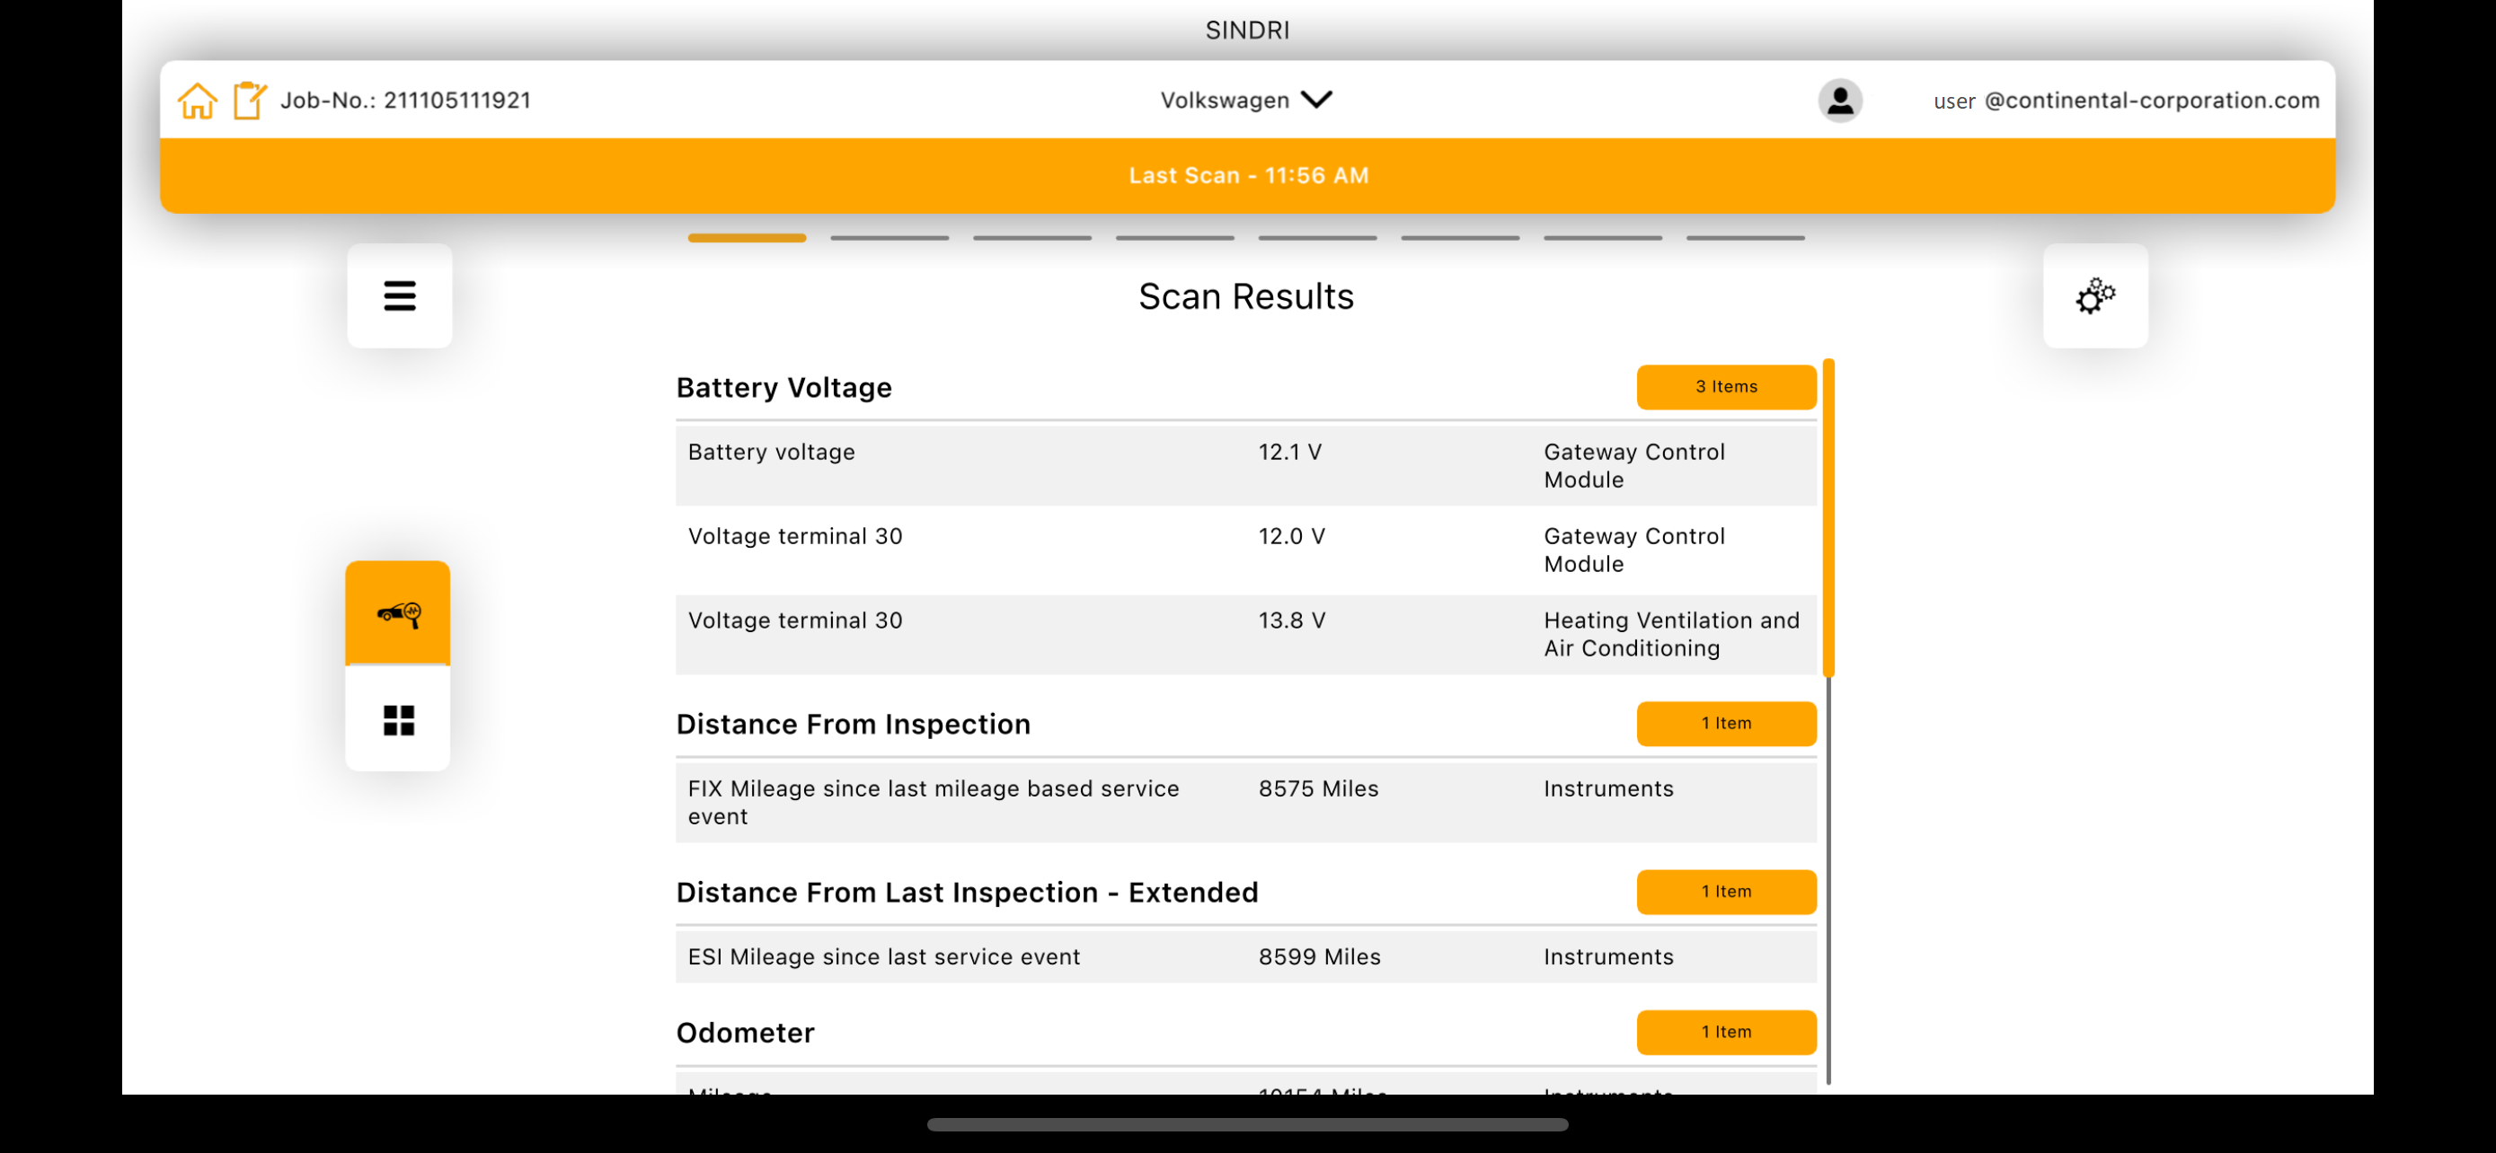Select the Battery voltage 12.1 V row
Image resolution: width=2496 pixels, height=1153 pixels.
1245,466
